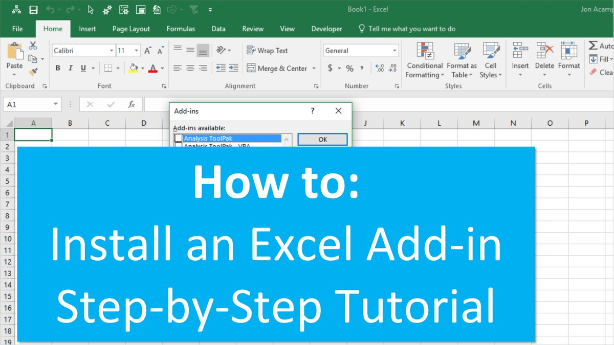Switch to the Formulas tab
The height and width of the screenshot is (345, 614).
[181, 29]
